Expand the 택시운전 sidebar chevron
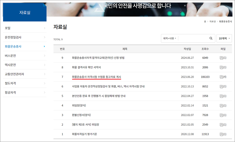The height and width of the screenshot is (142, 235). tap(44, 65)
